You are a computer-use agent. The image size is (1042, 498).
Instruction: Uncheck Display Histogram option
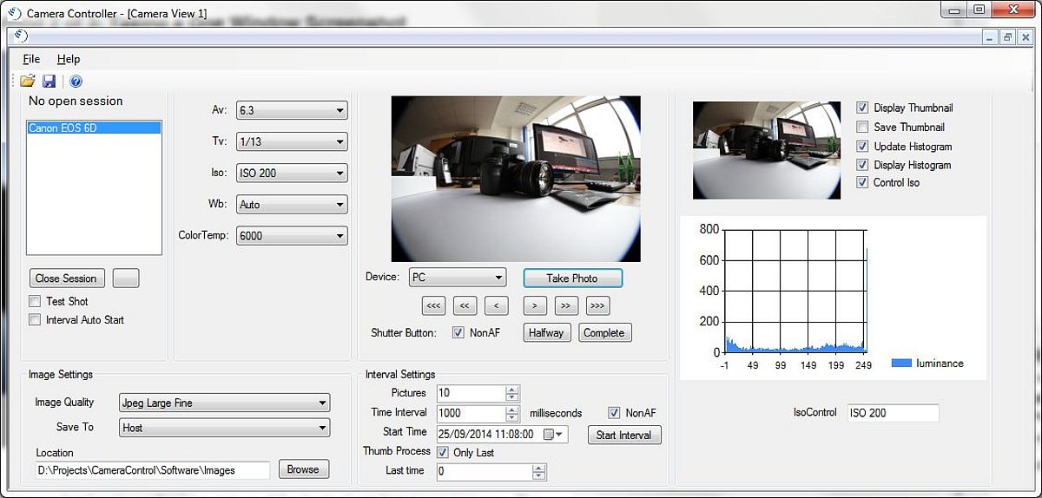[x=862, y=165]
